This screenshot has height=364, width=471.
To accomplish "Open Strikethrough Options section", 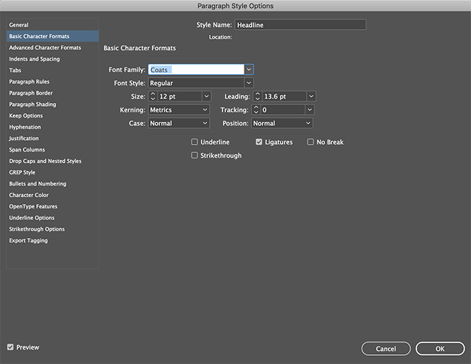I will 53,229.
